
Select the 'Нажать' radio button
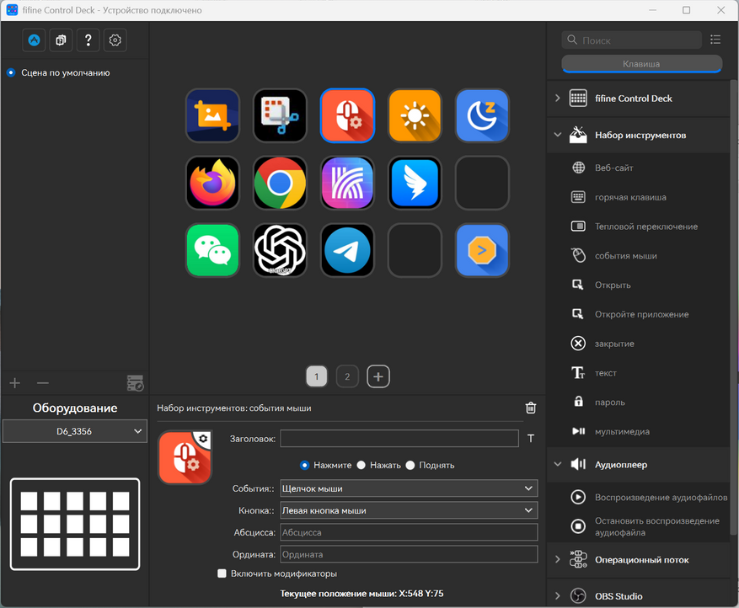tap(361, 465)
